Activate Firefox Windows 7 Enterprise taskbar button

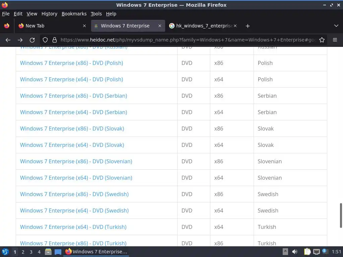point(96,252)
